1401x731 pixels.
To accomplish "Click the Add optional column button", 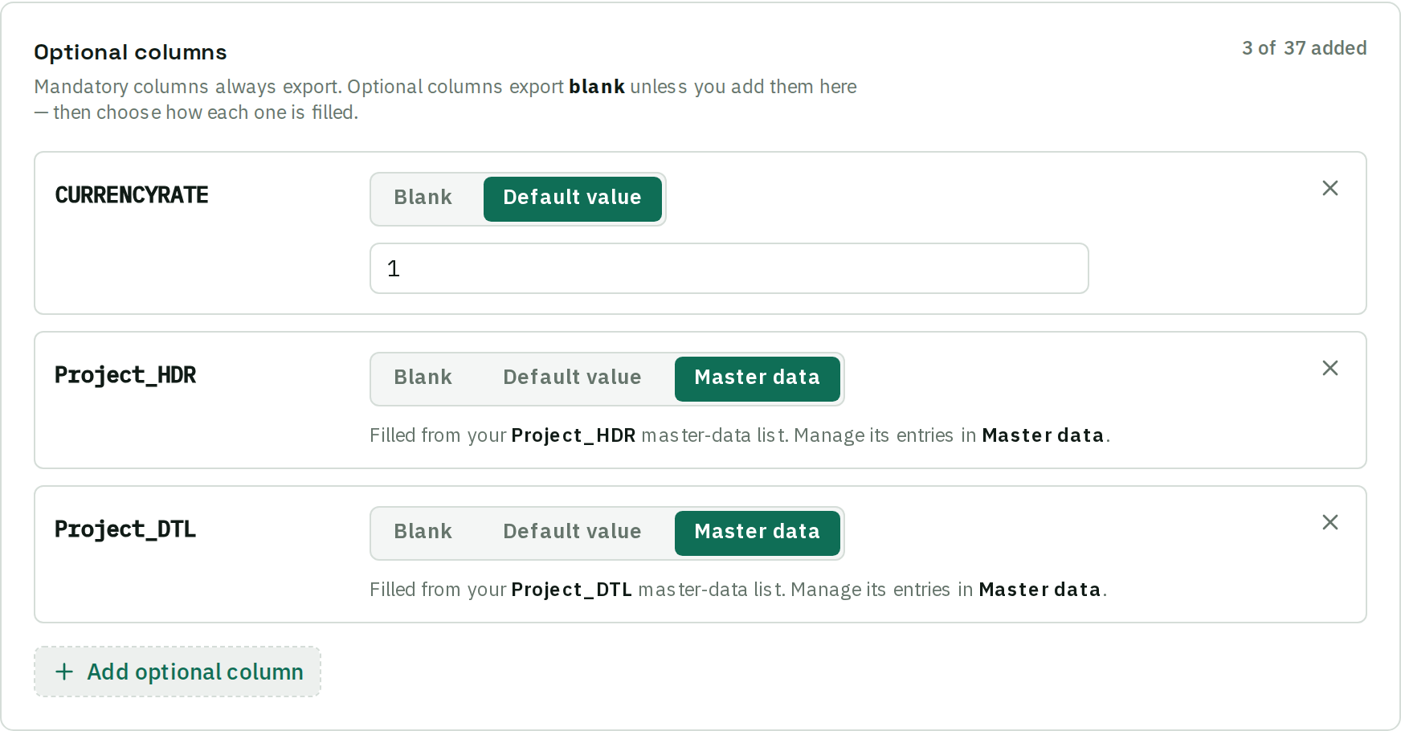I will 178,672.
